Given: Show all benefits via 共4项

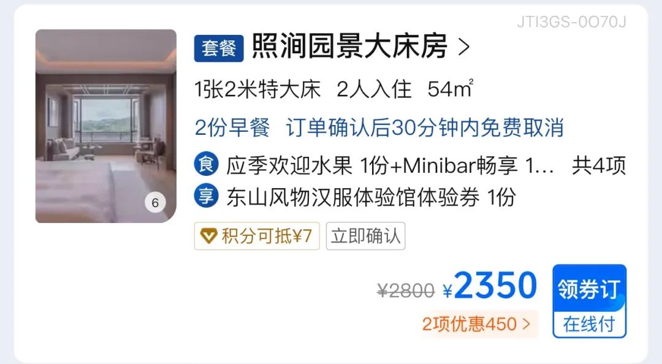Looking at the screenshot, I should coord(599,165).
